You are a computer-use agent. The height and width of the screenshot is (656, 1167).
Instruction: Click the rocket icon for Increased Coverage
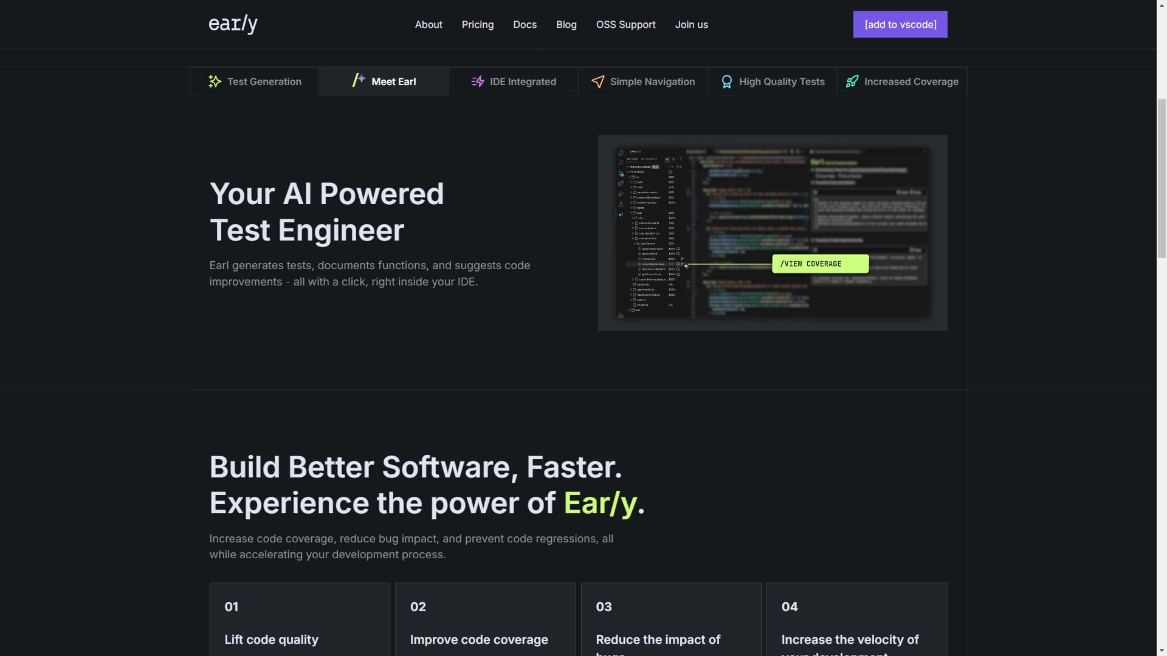click(852, 81)
